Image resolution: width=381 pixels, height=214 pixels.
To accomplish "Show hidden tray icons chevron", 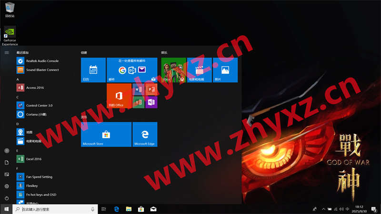I will [x=323, y=209].
